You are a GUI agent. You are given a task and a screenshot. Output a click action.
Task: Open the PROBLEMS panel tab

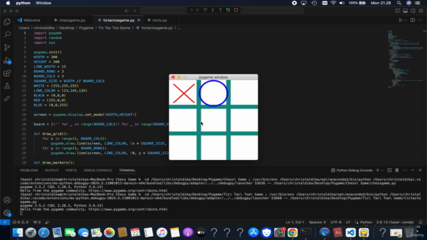[29, 171]
